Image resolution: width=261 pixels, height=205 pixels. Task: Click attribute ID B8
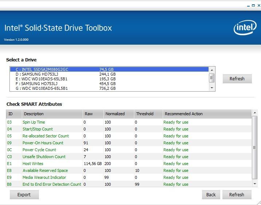(9, 184)
